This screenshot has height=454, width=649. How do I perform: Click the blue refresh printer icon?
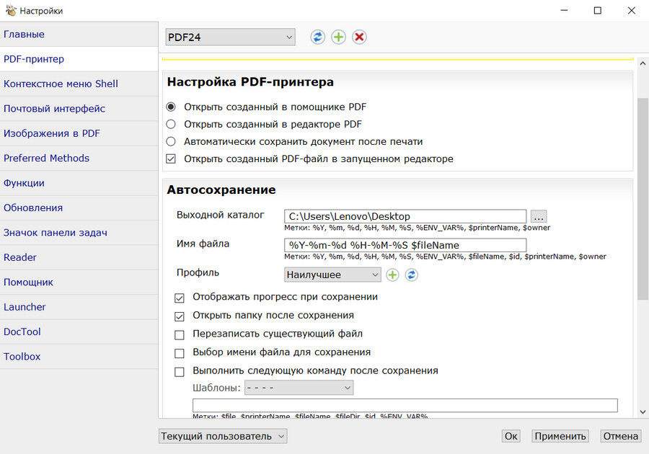[317, 37]
